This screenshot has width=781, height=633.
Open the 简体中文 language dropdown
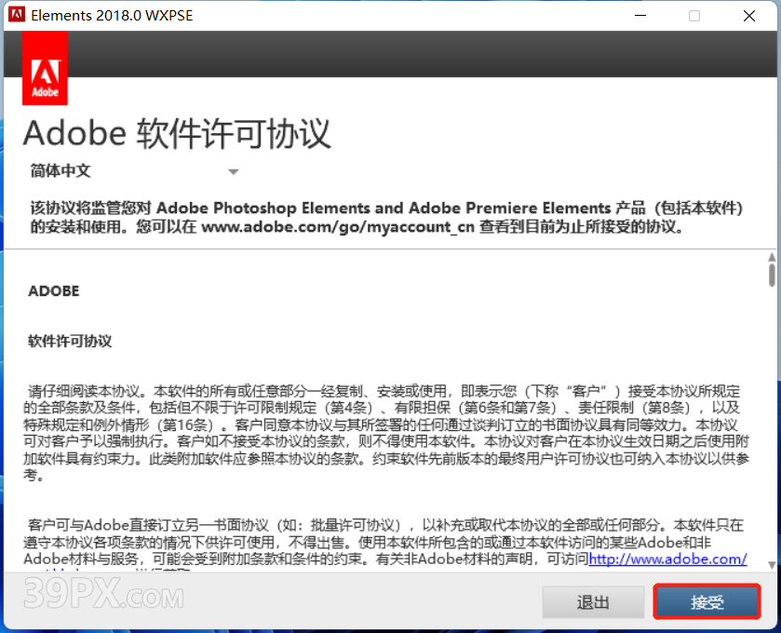pyautogui.click(x=134, y=171)
